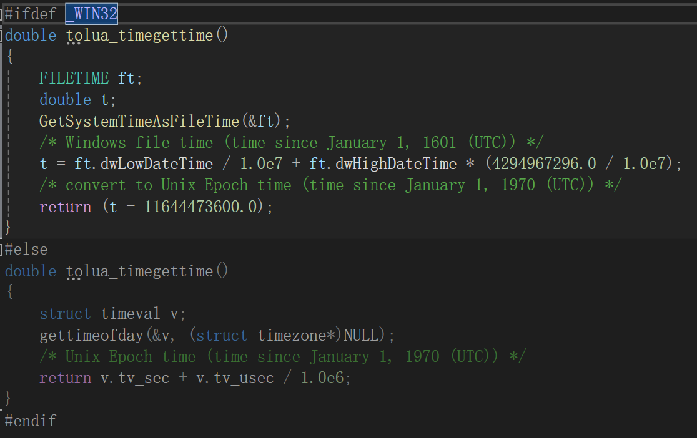The height and width of the screenshot is (438, 697).
Task: Click the 1.0e6 constant
Action: 322,378
